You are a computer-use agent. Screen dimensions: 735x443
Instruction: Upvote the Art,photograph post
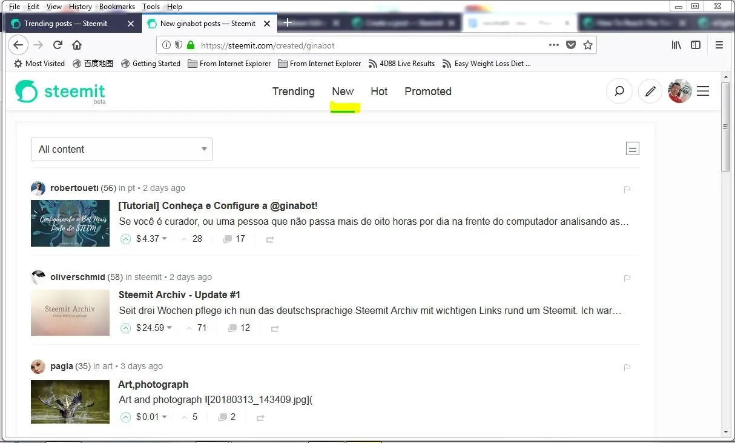tap(125, 417)
